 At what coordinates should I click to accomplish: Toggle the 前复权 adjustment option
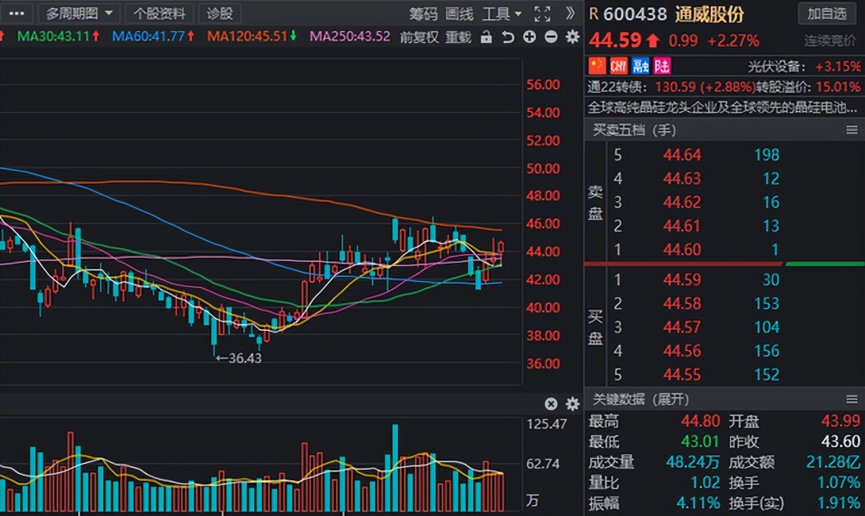point(419,37)
